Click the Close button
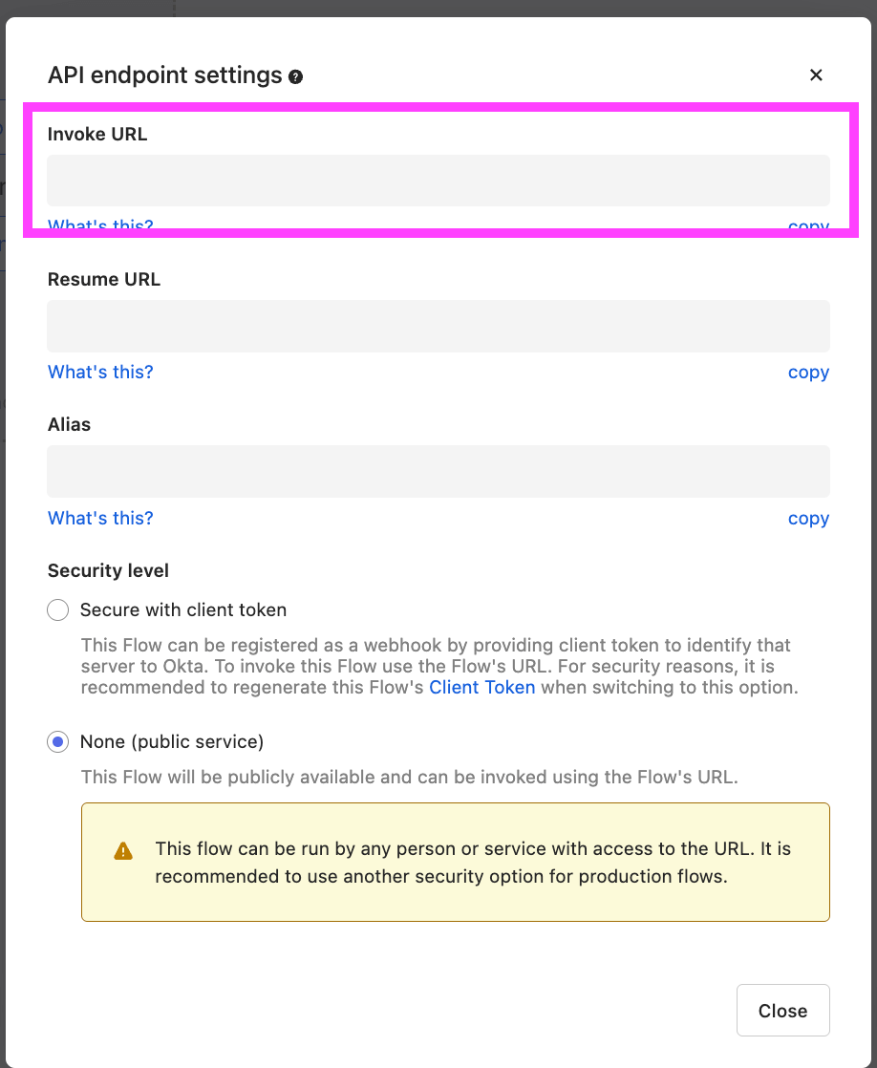This screenshot has width=877, height=1068. pyautogui.click(x=783, y=1010)
